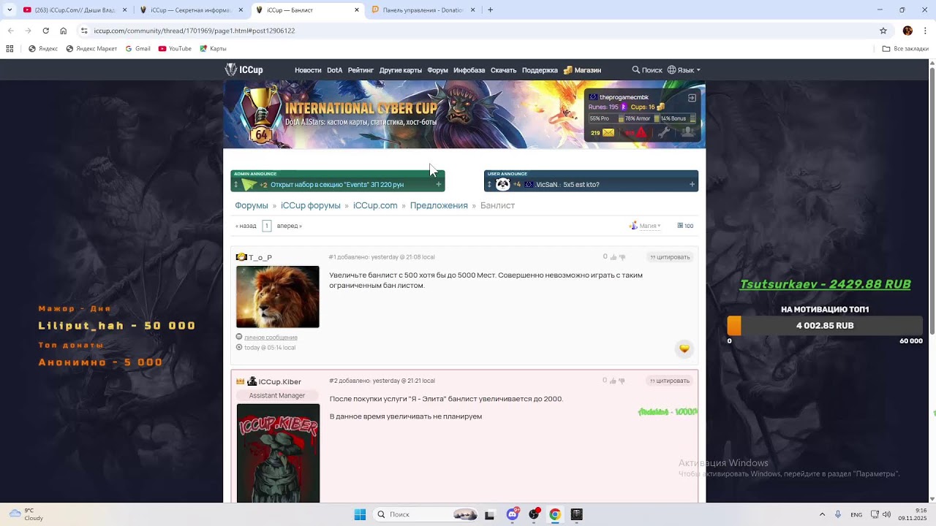Click the site information icon in address bar
Image resolution: width=936 pixels, height=526 pixels.
pyautogui.click(x=84, y=31)
